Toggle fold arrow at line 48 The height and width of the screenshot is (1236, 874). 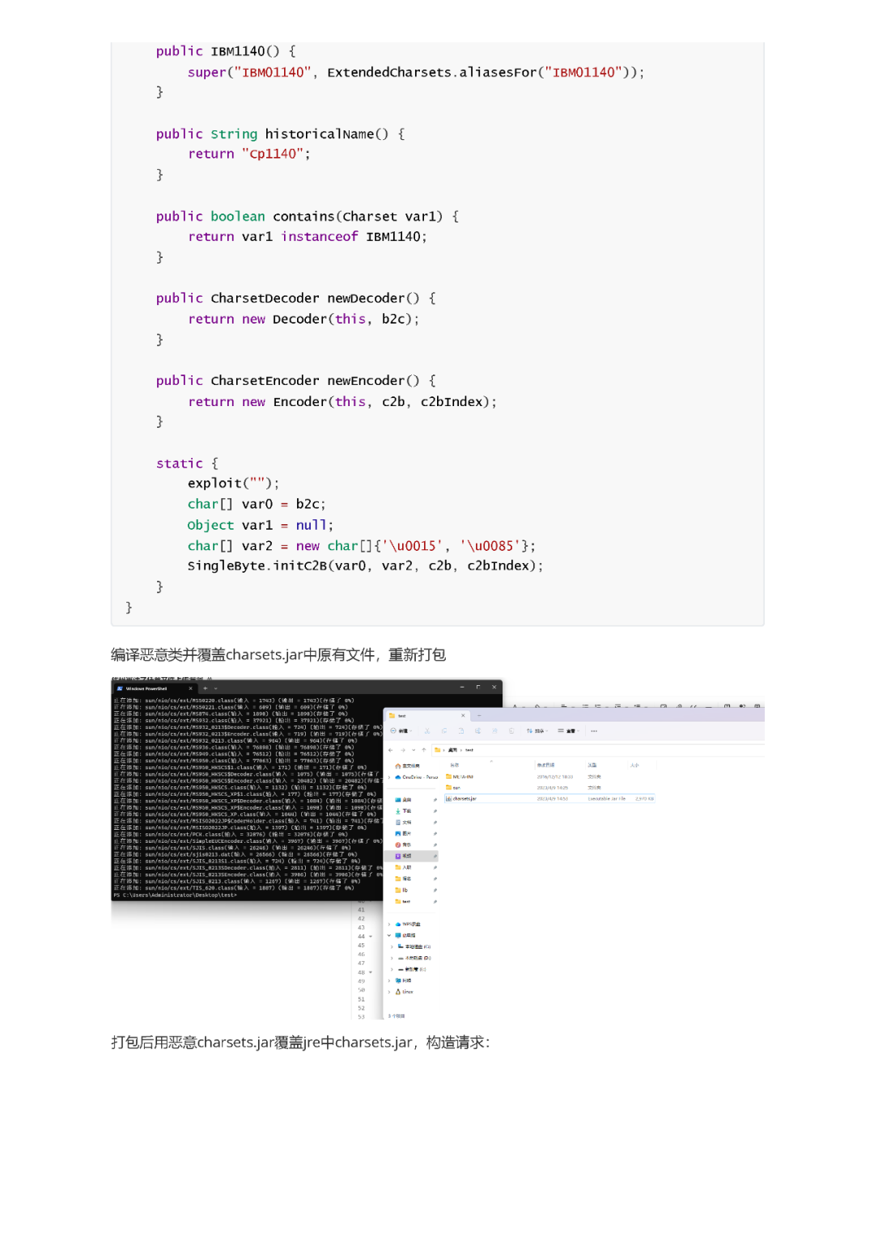(371, 972)
